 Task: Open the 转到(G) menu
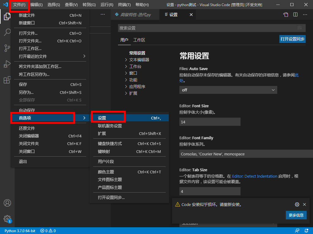[89, 5]
